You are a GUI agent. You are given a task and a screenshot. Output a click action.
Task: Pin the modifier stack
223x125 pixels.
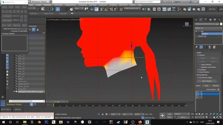pyautogui.click(x=197, y=47)
